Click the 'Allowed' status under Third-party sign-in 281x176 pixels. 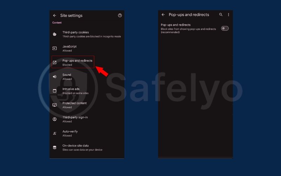click(x=67, y=121)
